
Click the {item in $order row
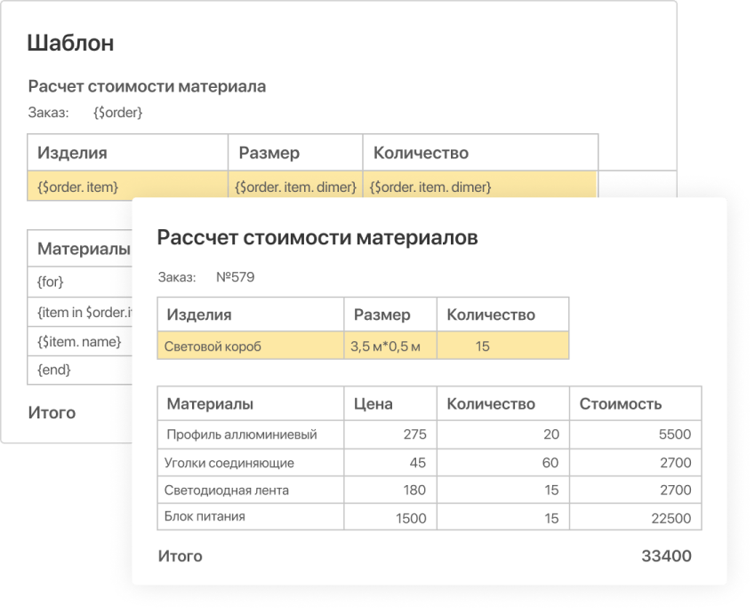[80, 312]
